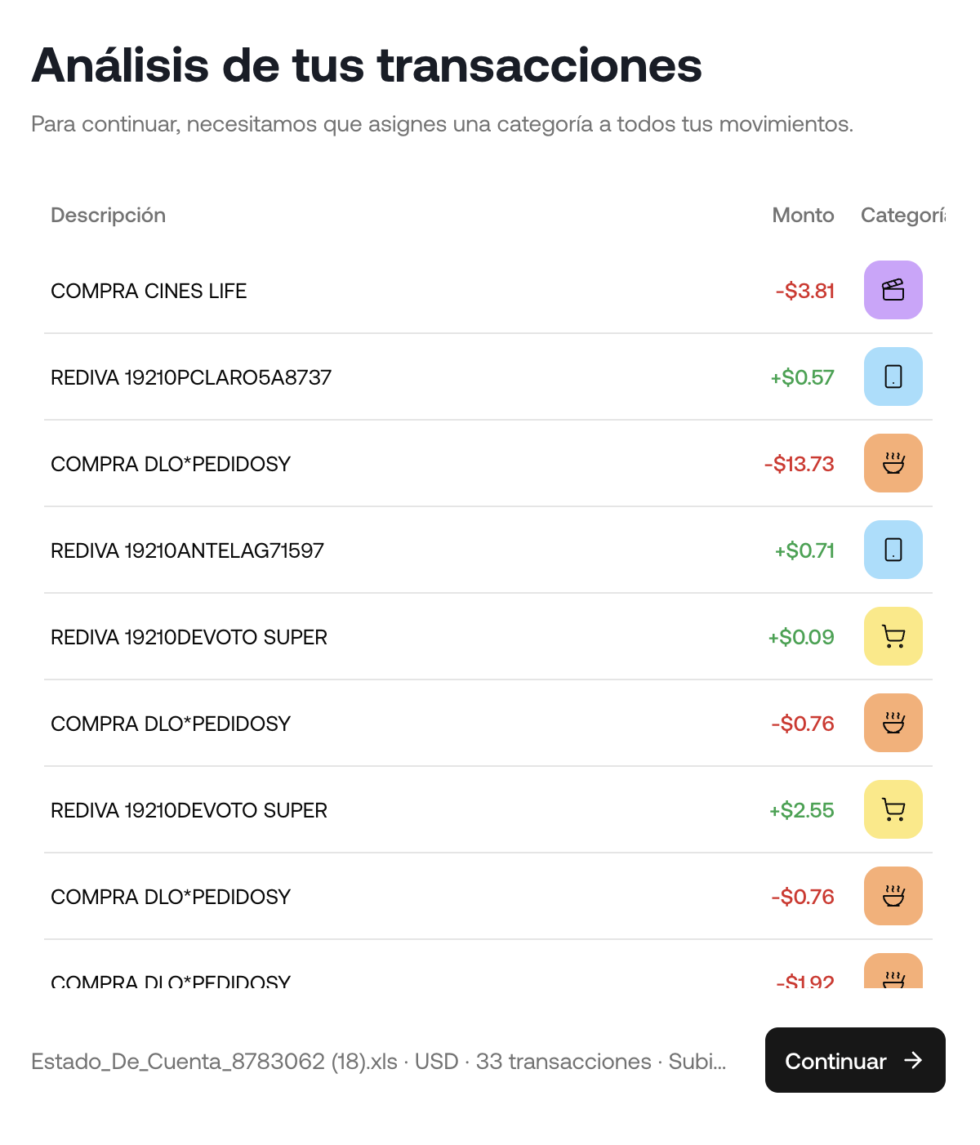980x1145 pixels.
Task: Click the Categoría column header
Action: click(x=902, y=215)
